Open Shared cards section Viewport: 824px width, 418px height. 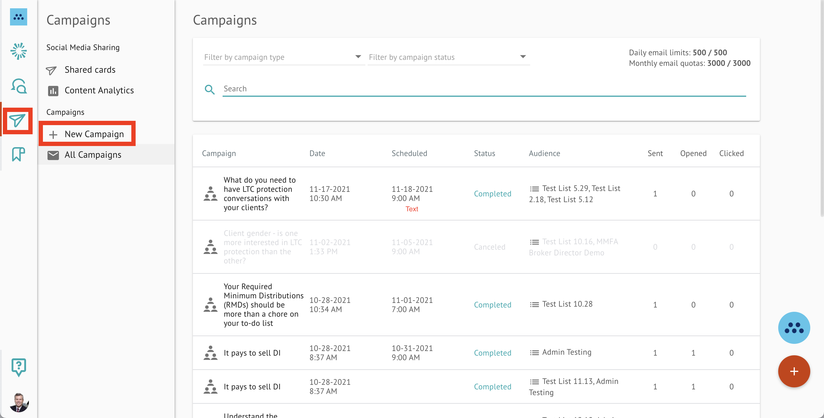tap(90, 70)
